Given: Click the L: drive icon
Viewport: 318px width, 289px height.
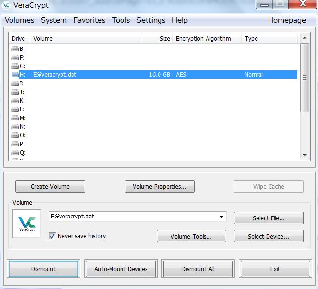Looking at the screenshot, I should (x=15, y=109).
